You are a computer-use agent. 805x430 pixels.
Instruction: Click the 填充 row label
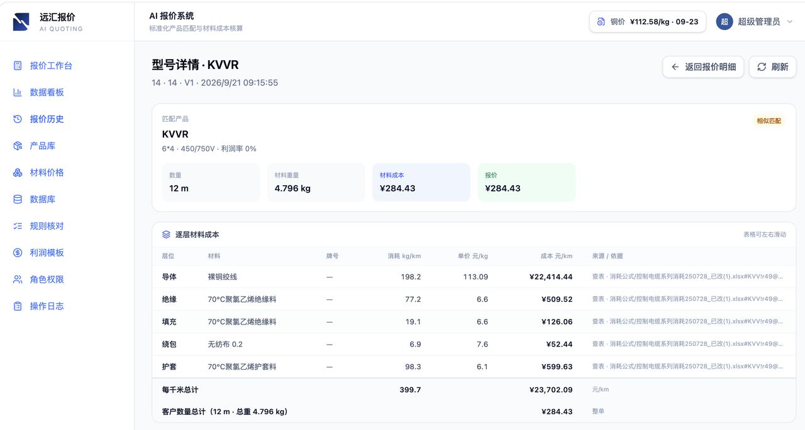pyautogui.click(x=169, y=322)
